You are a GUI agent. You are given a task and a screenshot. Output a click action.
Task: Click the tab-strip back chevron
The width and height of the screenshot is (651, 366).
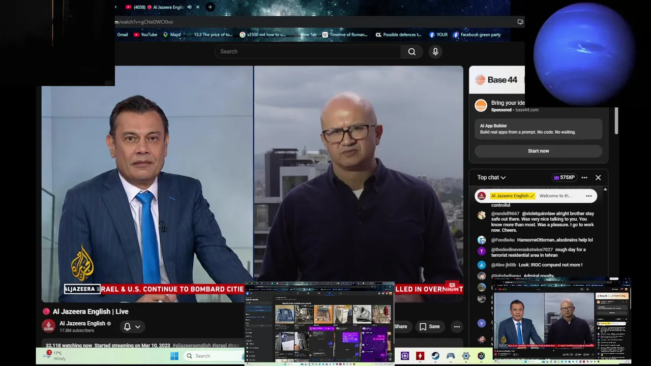click(x=116, y=7)
